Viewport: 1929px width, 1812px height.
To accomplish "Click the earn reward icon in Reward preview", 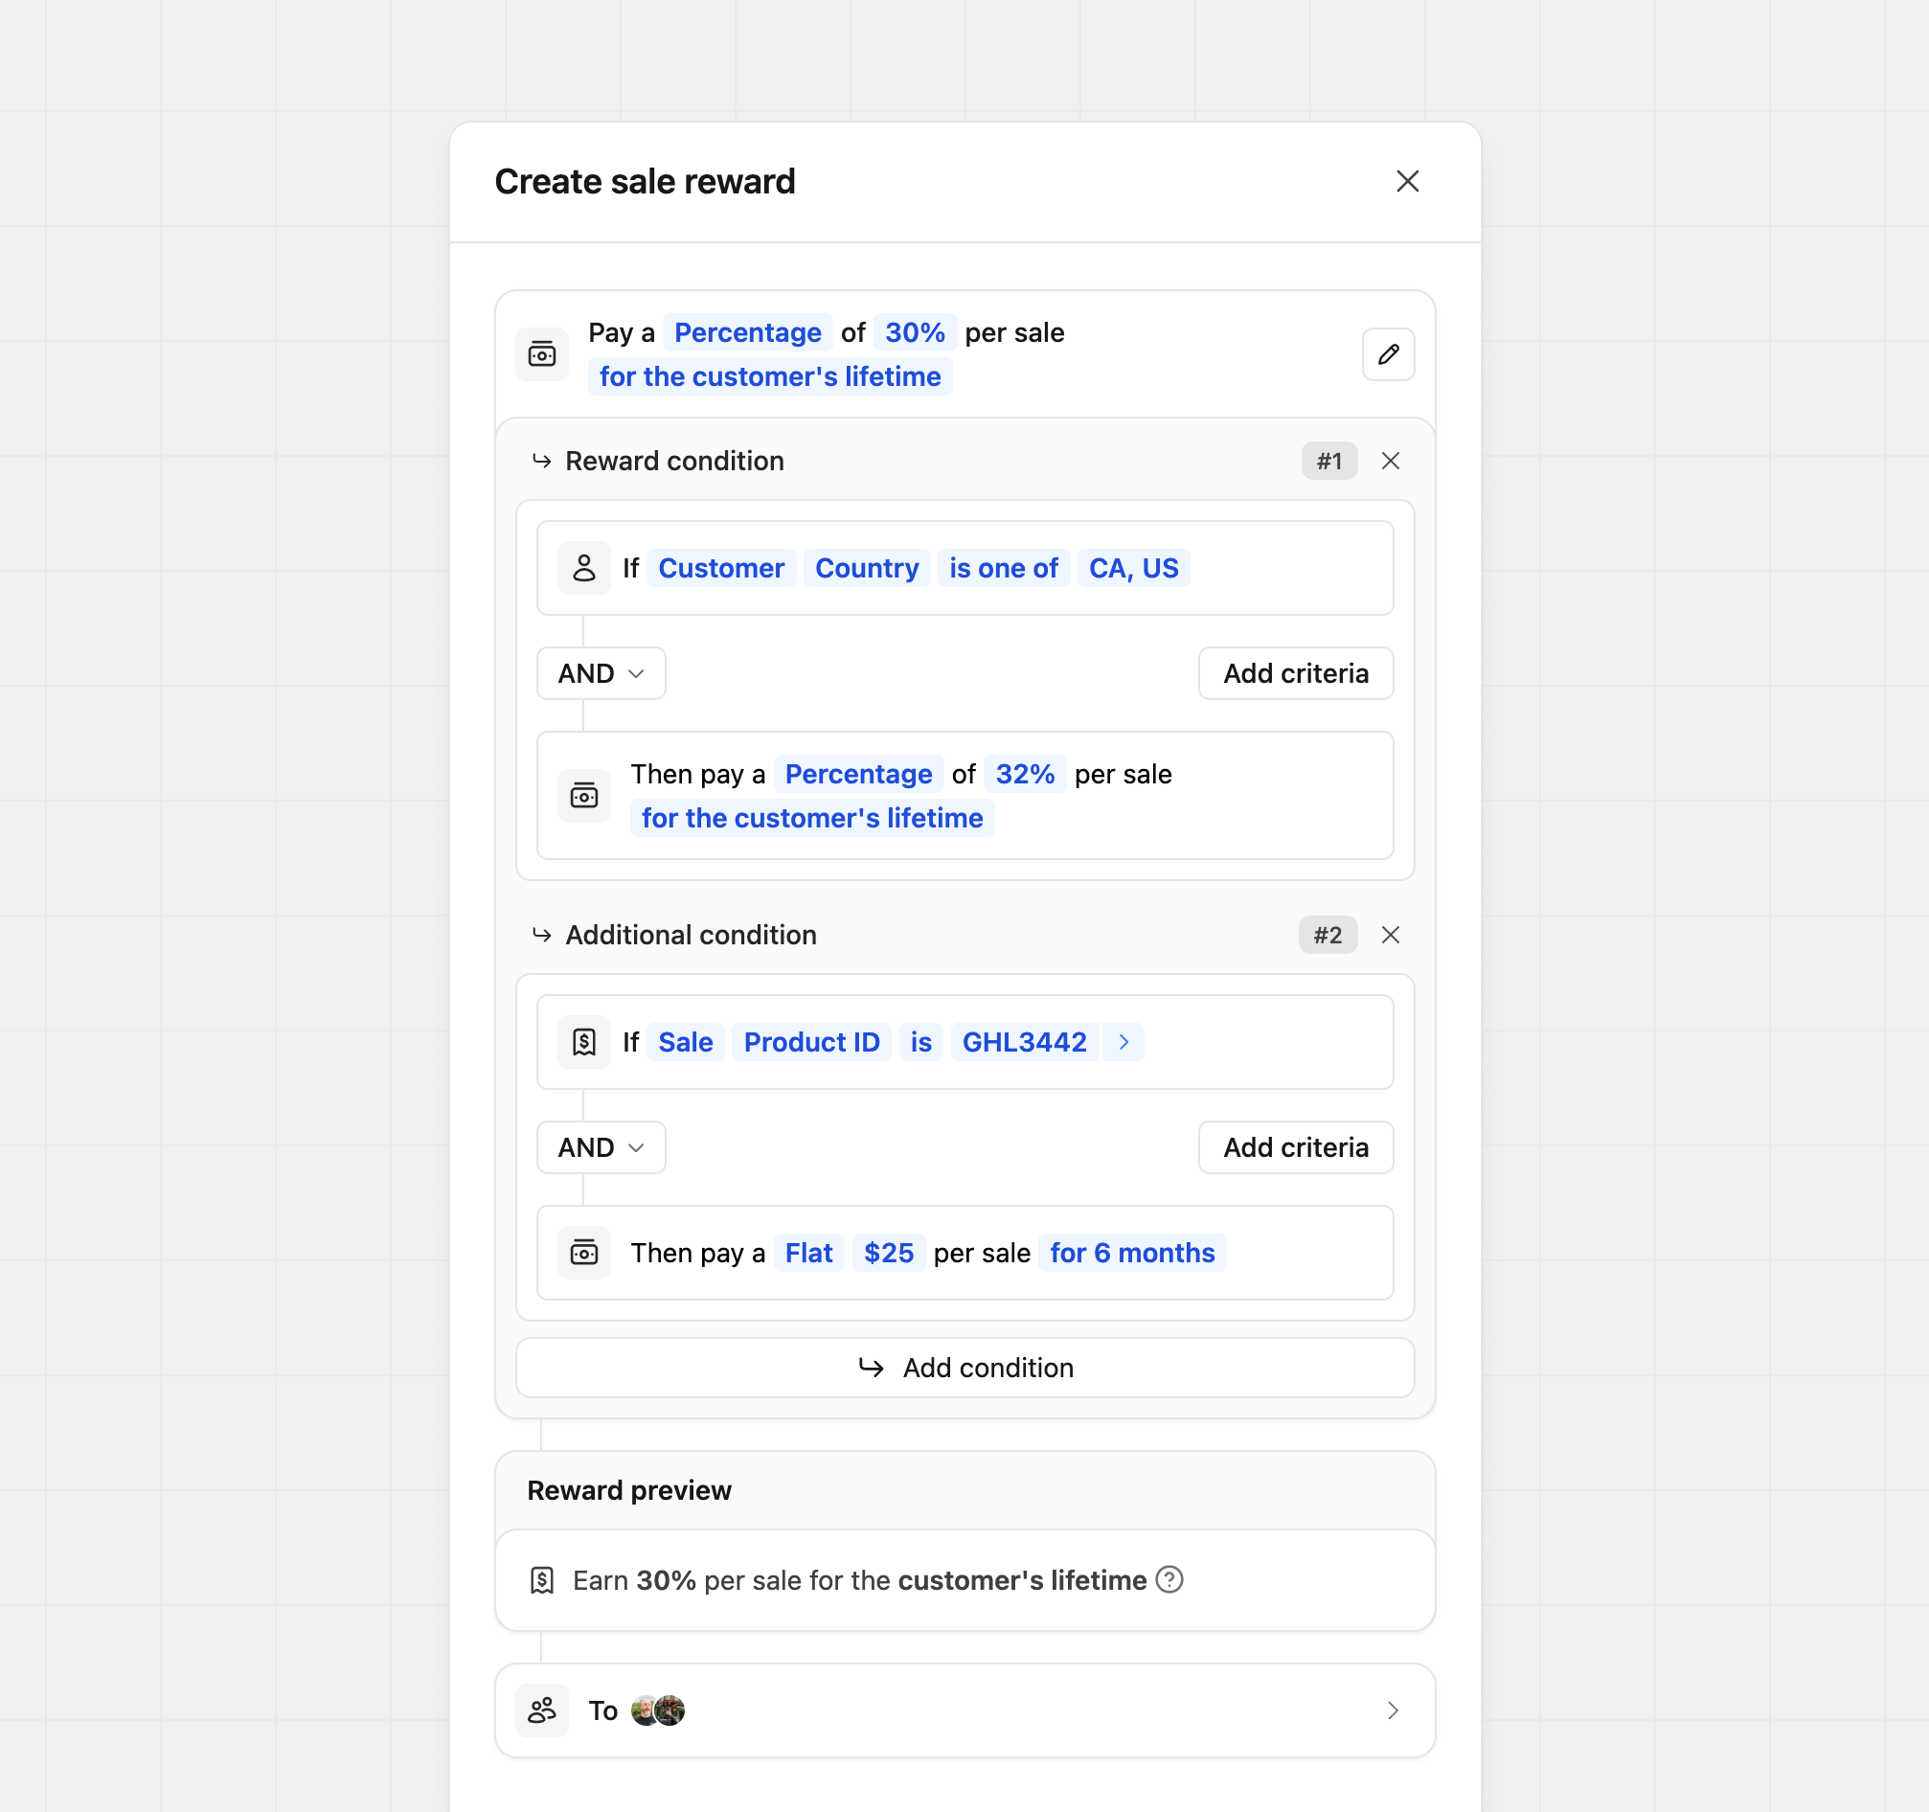I will pos(541,1579).
